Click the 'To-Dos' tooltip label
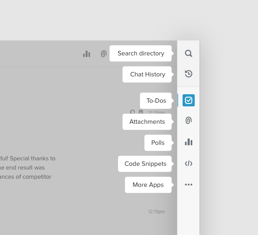 pos(156,101)
